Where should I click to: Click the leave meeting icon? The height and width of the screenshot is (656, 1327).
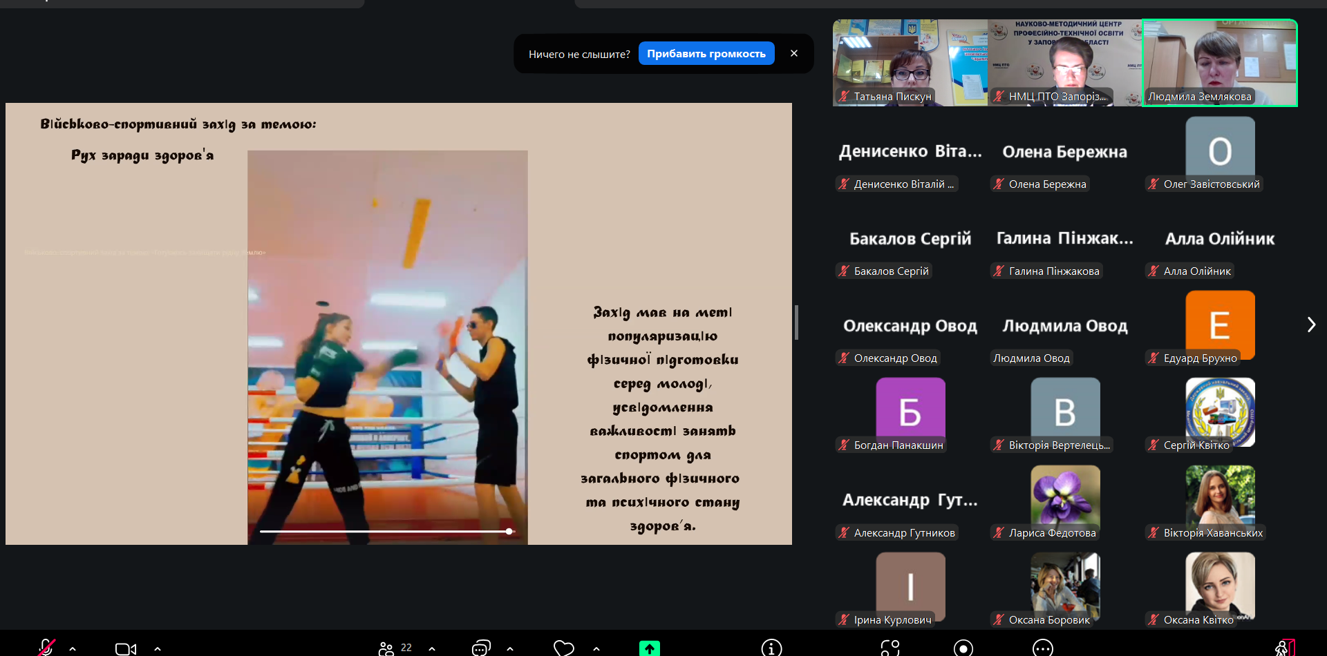1283,648
